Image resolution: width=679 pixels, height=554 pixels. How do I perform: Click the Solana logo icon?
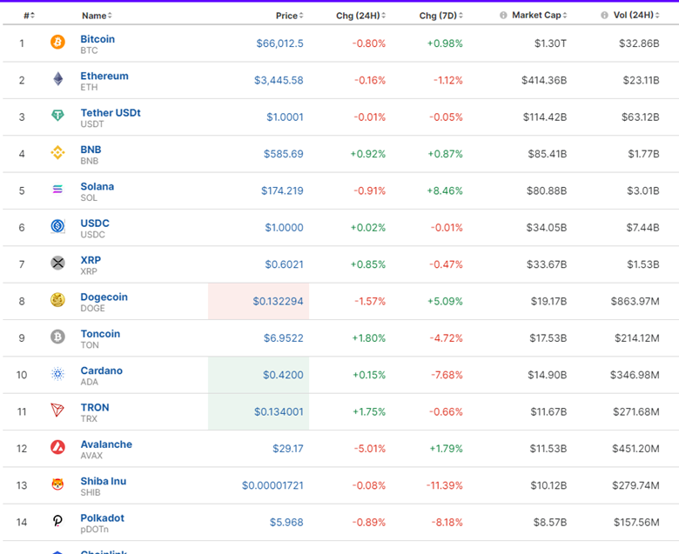pos(57,189)
